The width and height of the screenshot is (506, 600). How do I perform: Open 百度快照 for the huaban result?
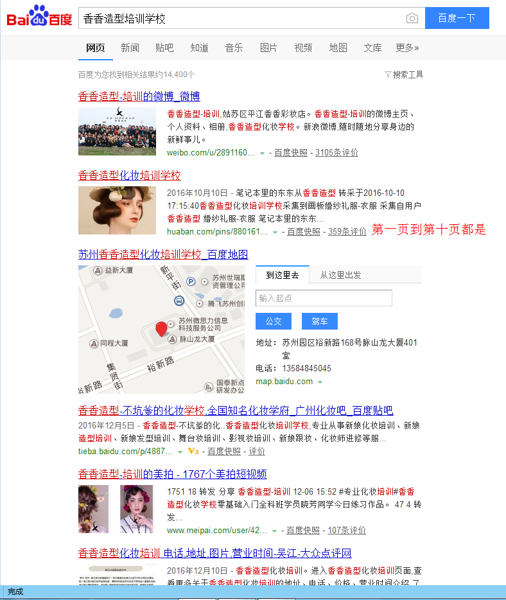(x=304, y=231)
